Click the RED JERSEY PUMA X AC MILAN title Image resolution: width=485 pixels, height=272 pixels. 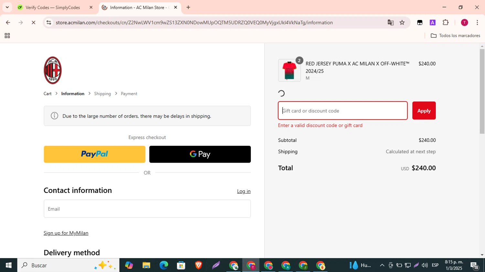point(358,67)
